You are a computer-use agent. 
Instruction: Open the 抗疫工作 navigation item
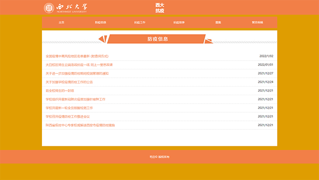140,22
